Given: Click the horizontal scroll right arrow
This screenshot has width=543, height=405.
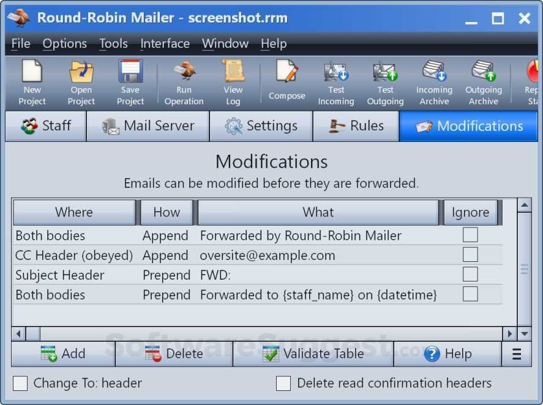Looking at the screenshot, I should tap(509, 333).
